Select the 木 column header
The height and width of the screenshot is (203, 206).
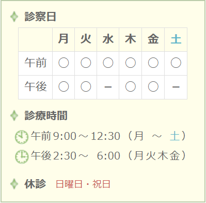[x=130, y=39]
